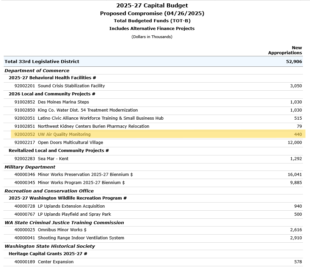Viewport: 310px width, 271px height.
Task: Click Northwest Kidney Centers Burien Pharmacy Relocation
Action: tap(93, 126)
